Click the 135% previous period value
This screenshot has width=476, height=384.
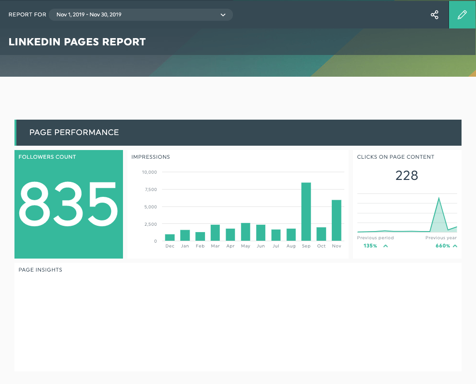tap(370, 246)
